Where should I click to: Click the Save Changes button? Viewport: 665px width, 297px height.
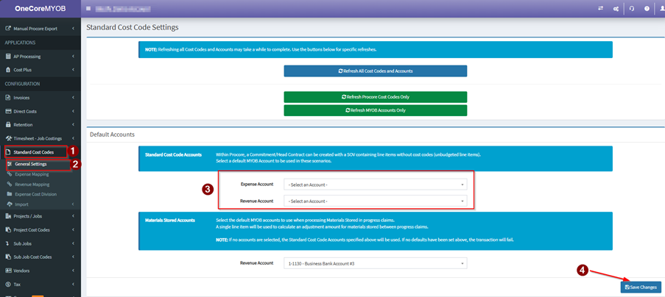point(640,287)
